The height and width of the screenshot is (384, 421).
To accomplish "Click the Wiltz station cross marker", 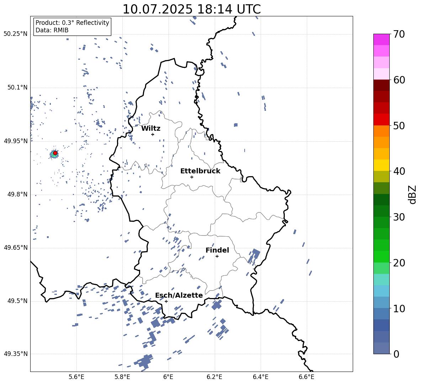I will 153,134.
